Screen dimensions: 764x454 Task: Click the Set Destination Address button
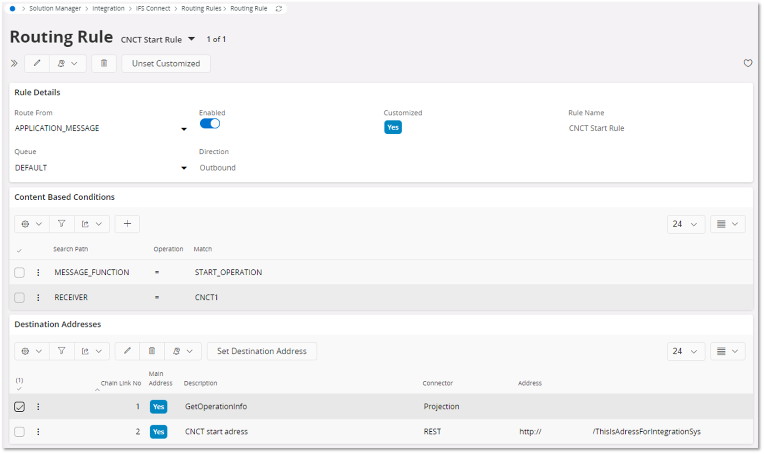tap(262, 351)
